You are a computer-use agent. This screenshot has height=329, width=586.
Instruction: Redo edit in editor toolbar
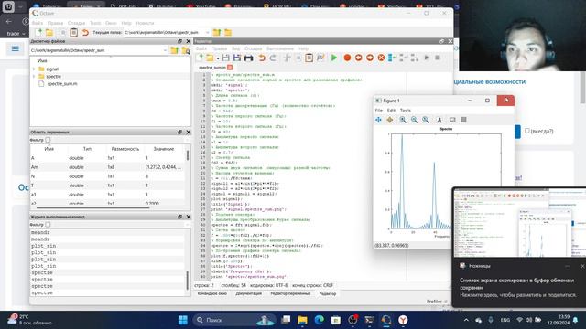point(273,58)
